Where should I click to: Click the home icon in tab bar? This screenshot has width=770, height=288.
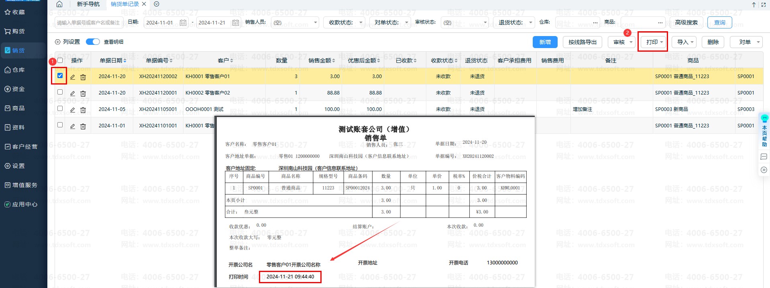coord(59,4)
